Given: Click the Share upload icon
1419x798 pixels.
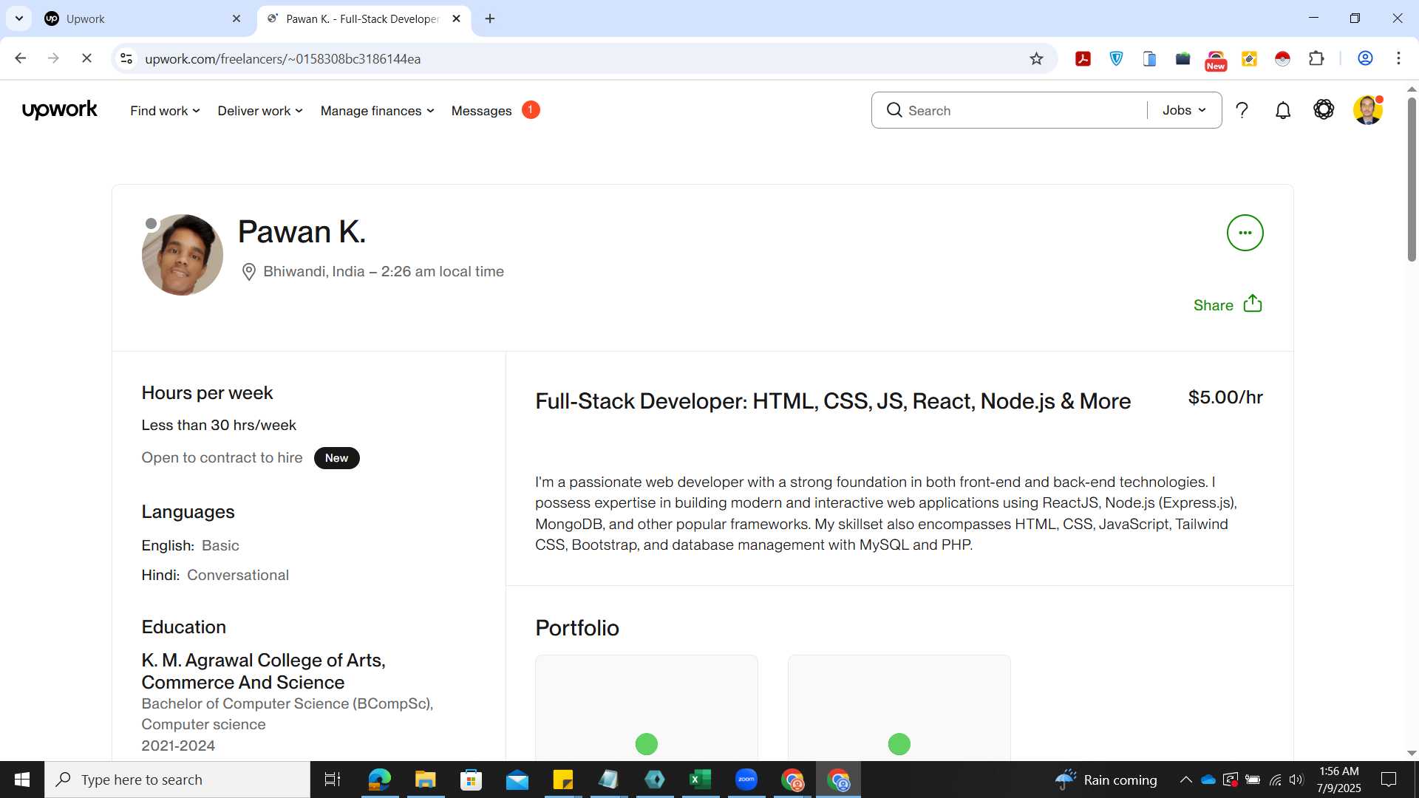Looking at the screenshot, I should [x=1253, y=304].
